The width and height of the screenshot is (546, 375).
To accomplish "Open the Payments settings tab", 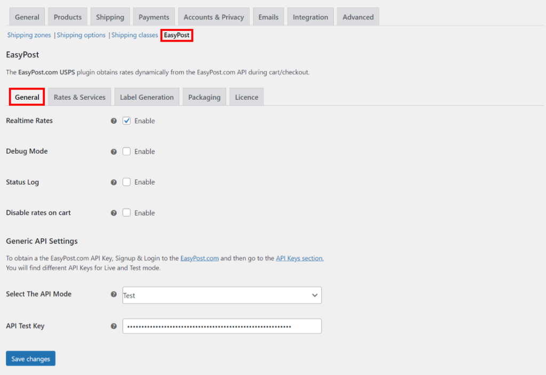I will click(x=154, y=17).
